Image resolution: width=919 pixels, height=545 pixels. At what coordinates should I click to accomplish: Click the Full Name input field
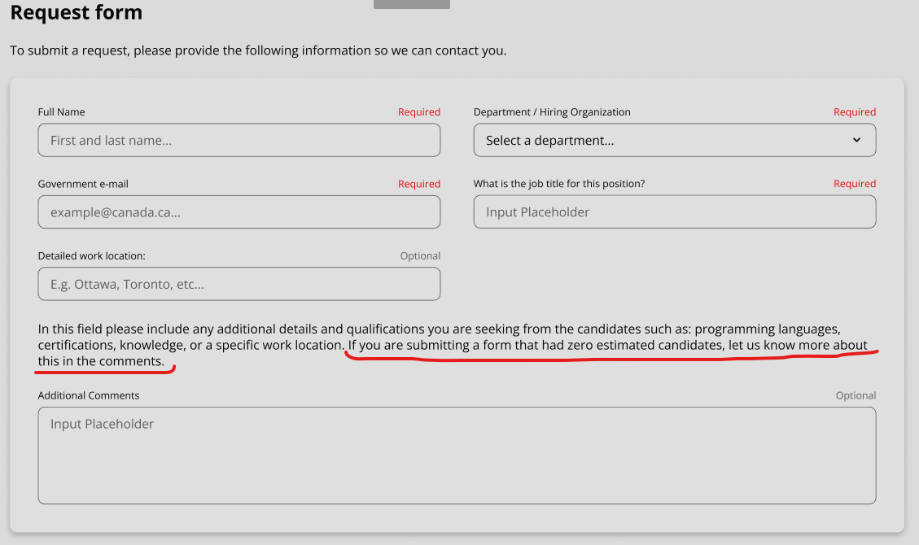click(239, 140)
